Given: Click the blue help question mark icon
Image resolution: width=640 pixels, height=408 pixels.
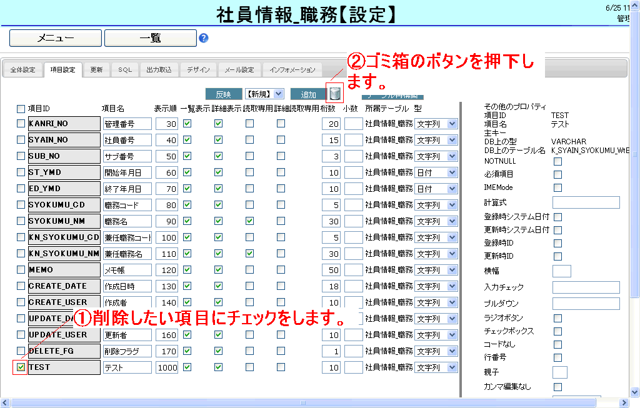Looking at the screenshot, I should point(203,38).
